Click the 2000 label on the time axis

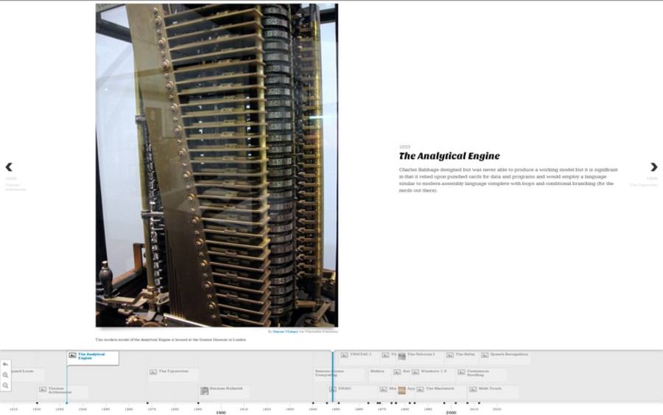pyautogui.click(x=451, y=412)
